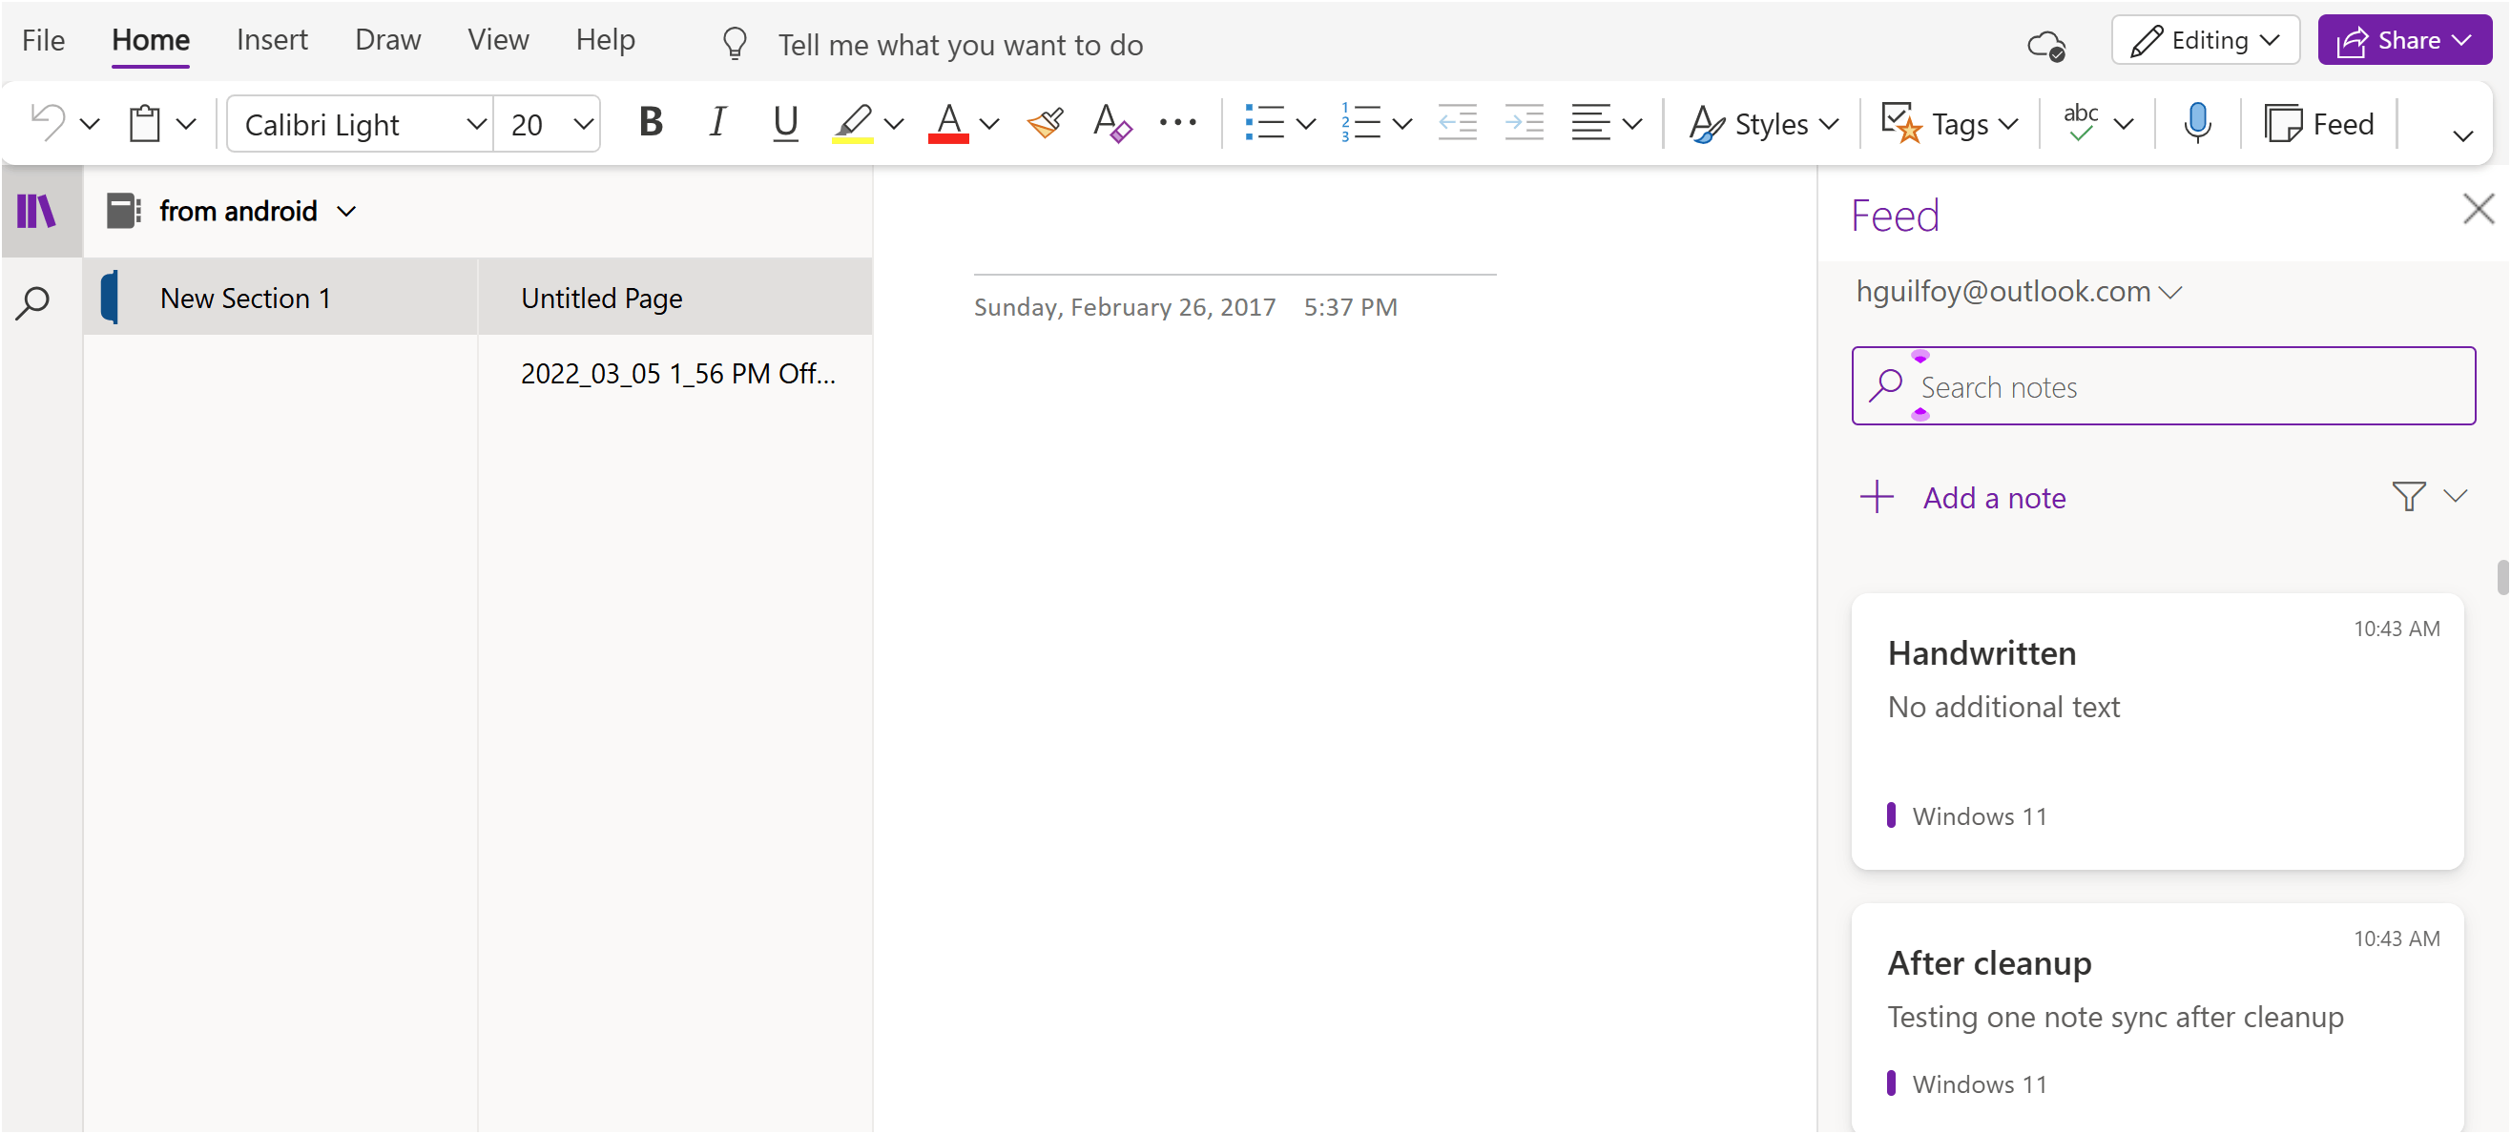Italicize the selected text
This screenshot has width=2511, height=1134.
click(716, 123)
